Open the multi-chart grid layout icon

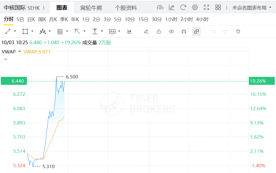coord(218,7)
